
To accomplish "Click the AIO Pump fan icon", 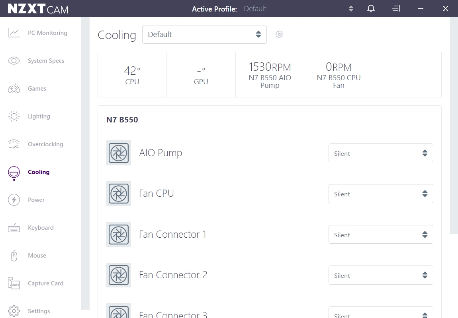I will 119,153.
